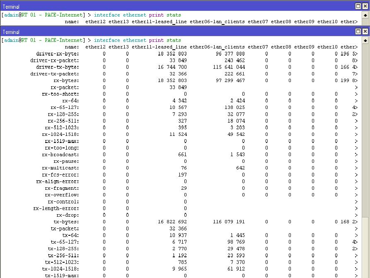Image resolution: width=370 pixels, height=278 pixels.
Task: Click the value 116 079 191
Action: [x=229, y=222]
